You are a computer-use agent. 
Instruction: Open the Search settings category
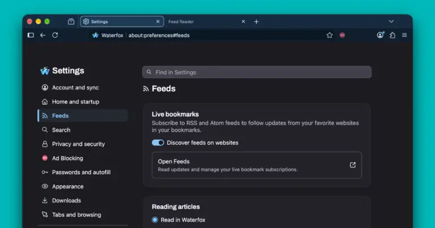point(83,130)
